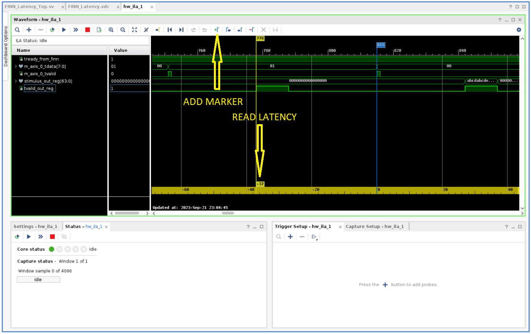Click the waveform vertical scroll down arrow

pyautogui.click(x=522, y=208)
